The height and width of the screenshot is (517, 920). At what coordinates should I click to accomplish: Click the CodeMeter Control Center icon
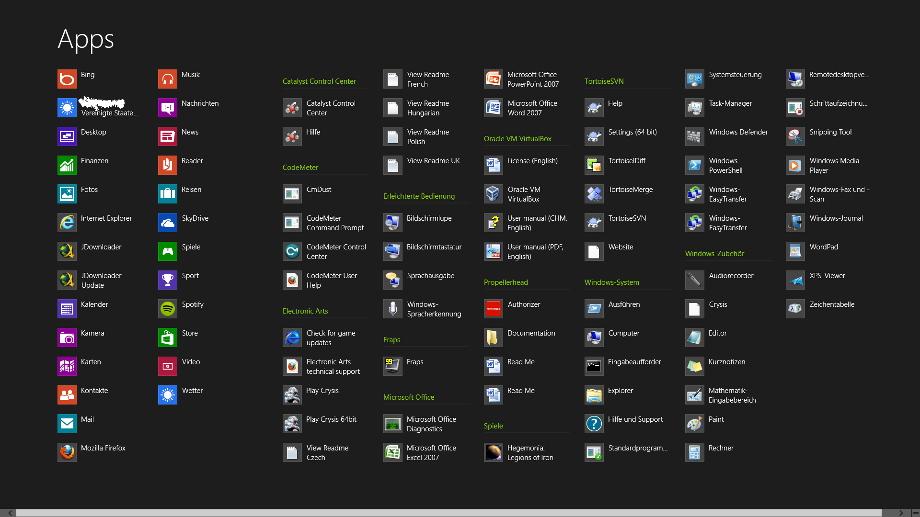[292, 251]
